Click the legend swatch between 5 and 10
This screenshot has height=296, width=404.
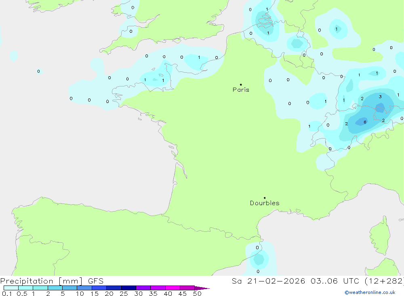[x=69, y=288]
